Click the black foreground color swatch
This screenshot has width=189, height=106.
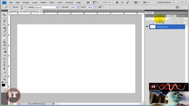pos(3,85)
